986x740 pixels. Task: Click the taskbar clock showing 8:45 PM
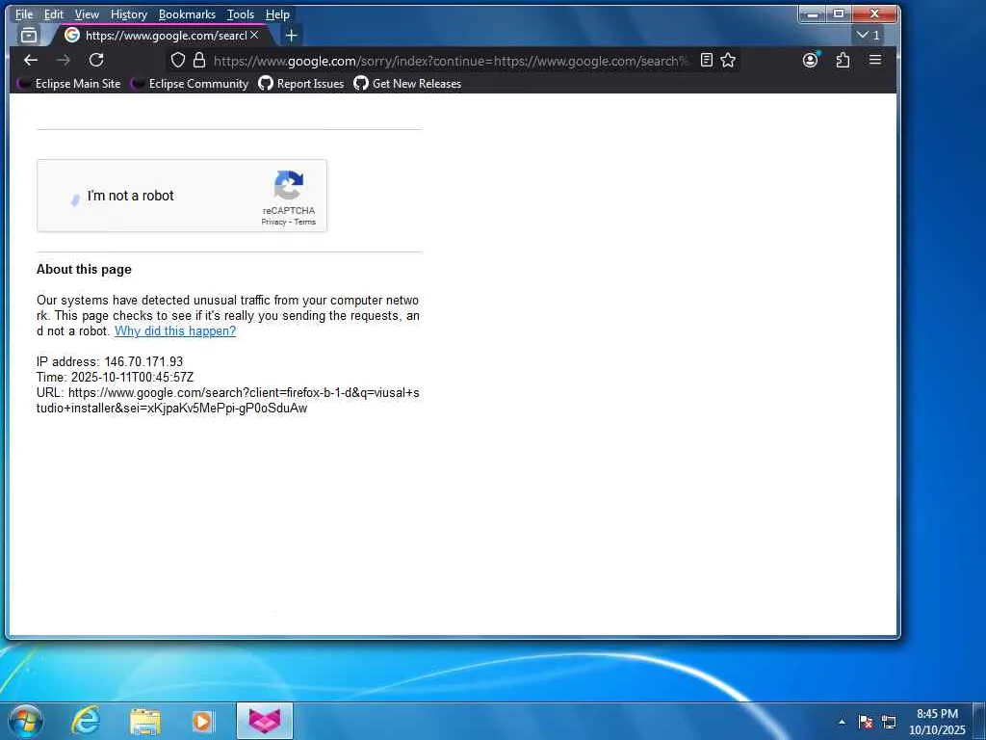[x=937, y=722]
